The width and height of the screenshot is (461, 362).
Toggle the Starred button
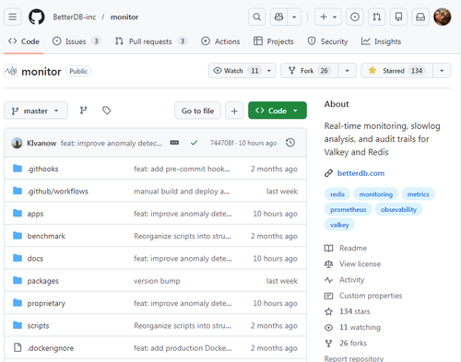pyautogui.click(x=396, y=71)
